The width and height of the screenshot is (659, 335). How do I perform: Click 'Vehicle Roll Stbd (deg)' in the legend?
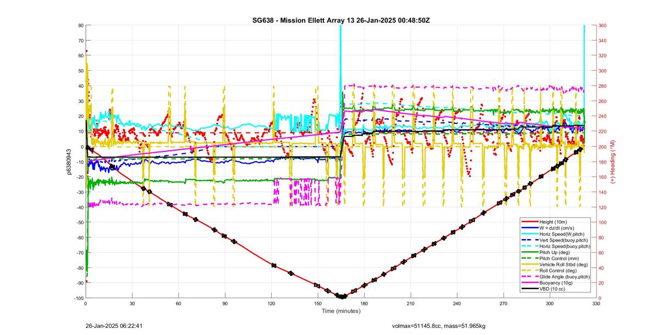[564, 265]
